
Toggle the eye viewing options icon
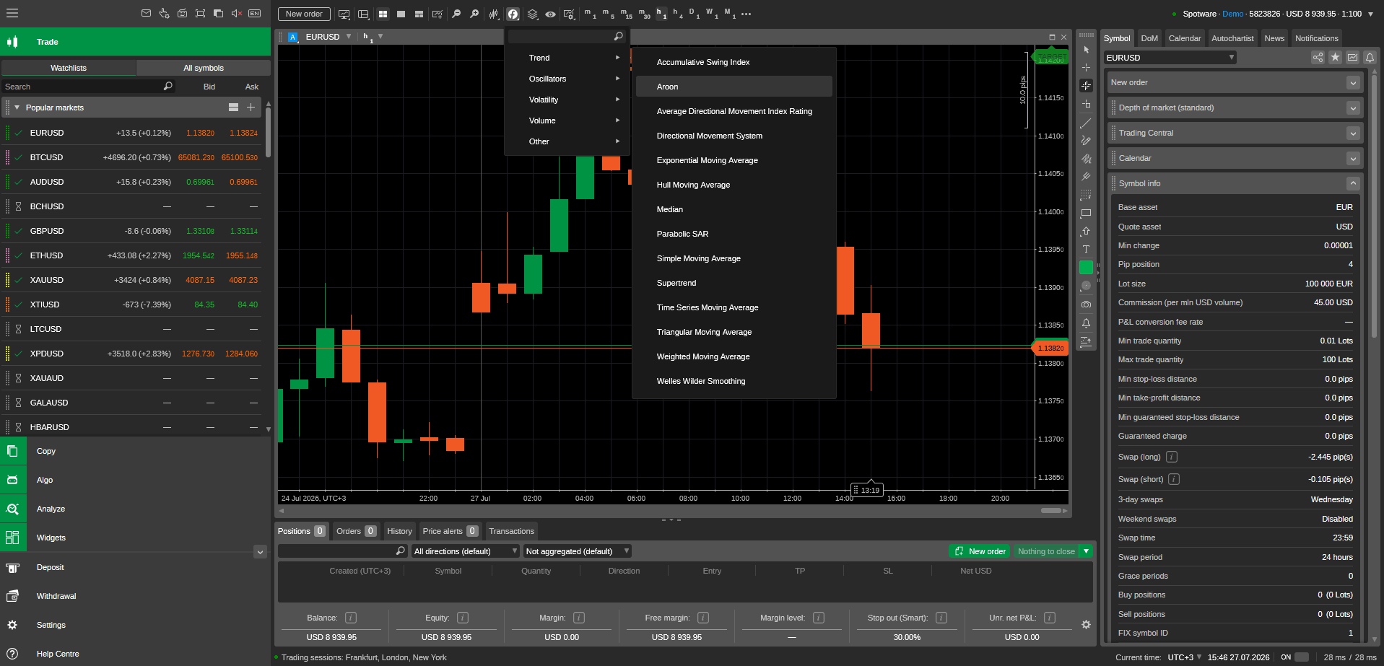550,14
